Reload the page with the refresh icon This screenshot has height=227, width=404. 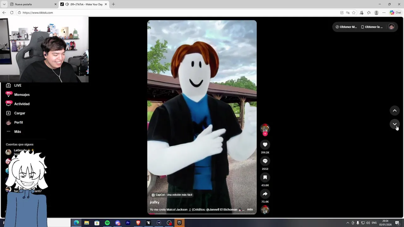tap(12, 13)
